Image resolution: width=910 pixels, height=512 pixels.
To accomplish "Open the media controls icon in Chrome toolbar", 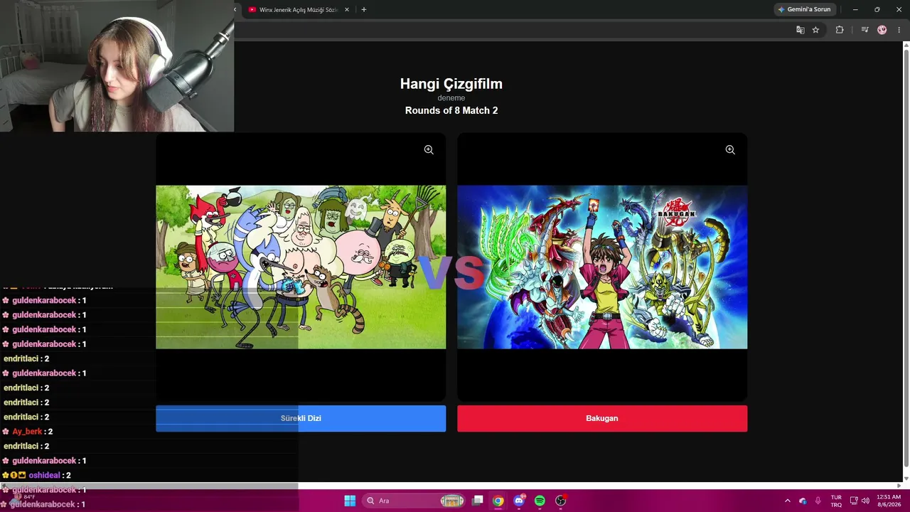I will pyautogui.click(x=864, y=30).
